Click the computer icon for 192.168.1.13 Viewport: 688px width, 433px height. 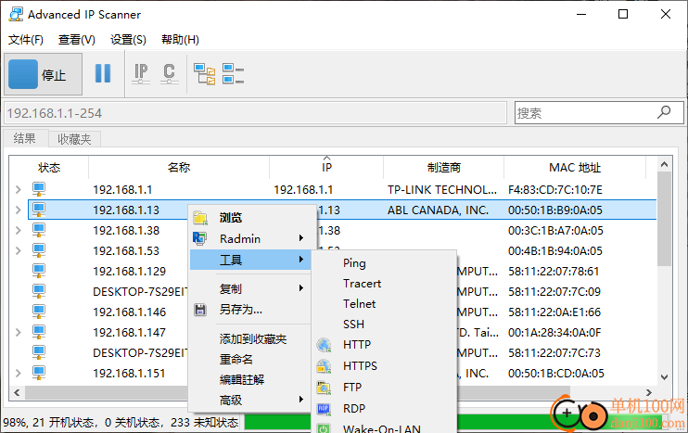[x=39, y=210]
